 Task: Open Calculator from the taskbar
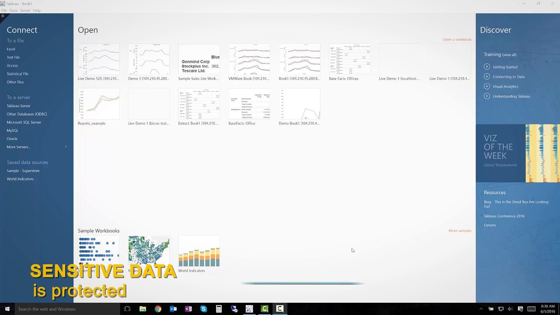tap(219, 309)
